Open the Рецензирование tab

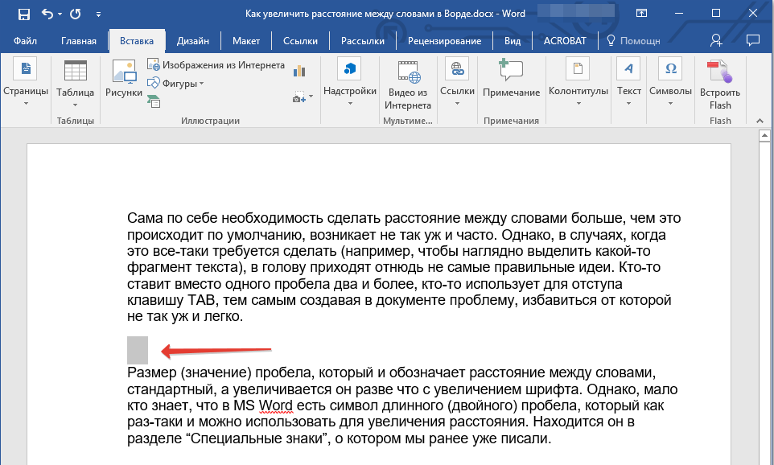pyautogui.click(x=444, y=41)
